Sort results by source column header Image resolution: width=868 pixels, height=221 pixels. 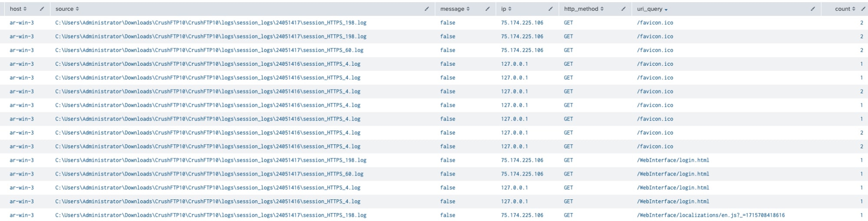[67, 9]
